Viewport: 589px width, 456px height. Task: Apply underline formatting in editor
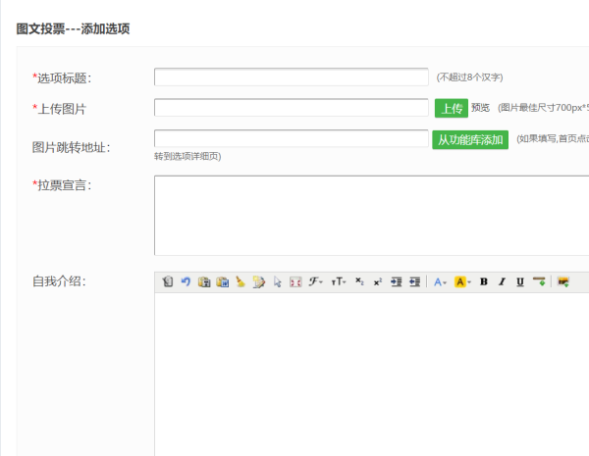pyautogui.click(x=519, y=281)
